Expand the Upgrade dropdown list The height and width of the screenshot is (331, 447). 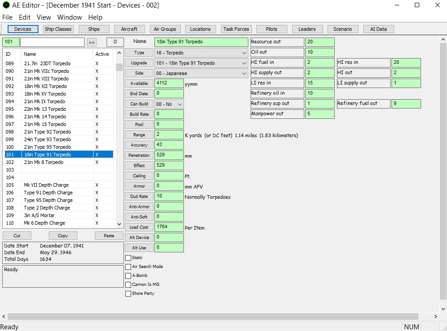coord(201,63)
